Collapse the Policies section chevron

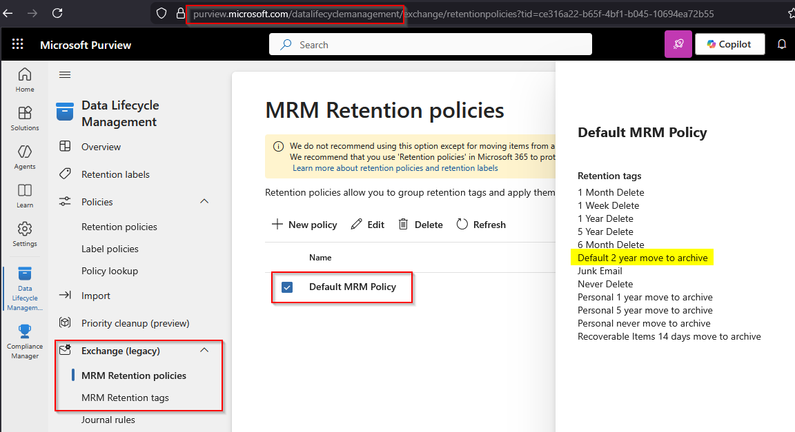pos(204,202)
